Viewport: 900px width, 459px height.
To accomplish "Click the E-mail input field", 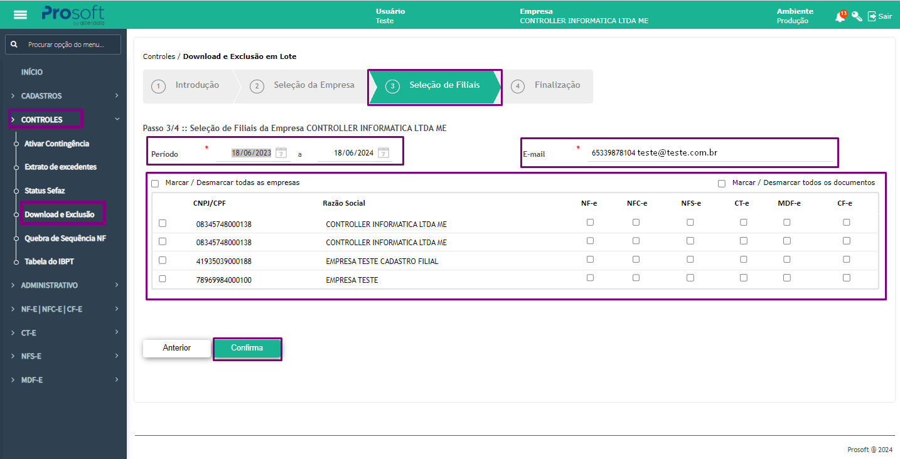I will (x=710, y=152).
